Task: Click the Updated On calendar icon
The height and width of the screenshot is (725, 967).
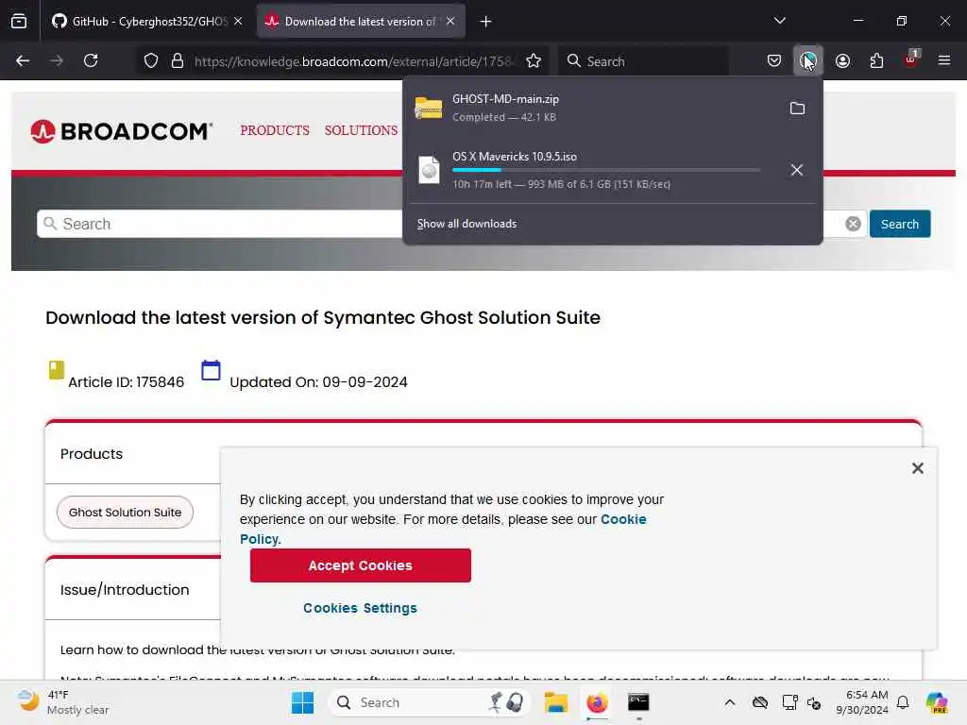Action: coord(211,370)
